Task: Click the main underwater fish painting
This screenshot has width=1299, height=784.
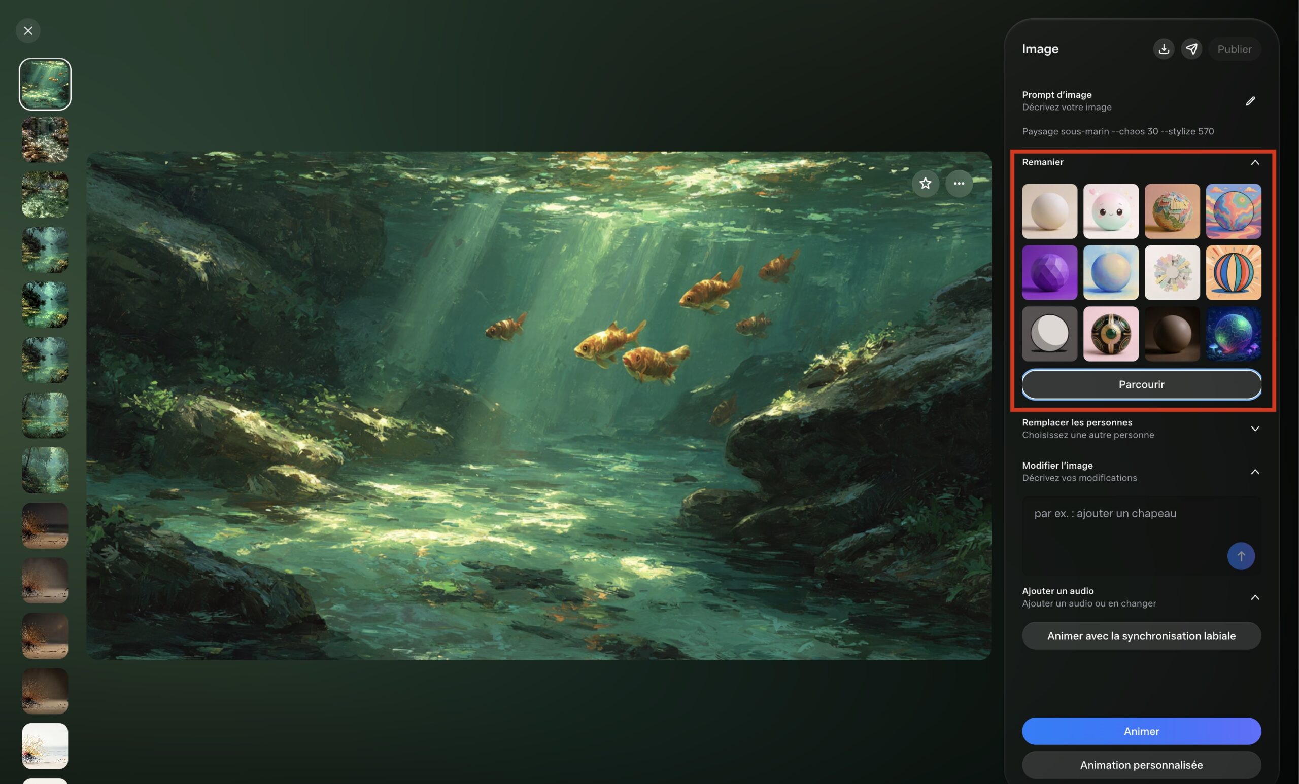Action: [x=538, y=406]
